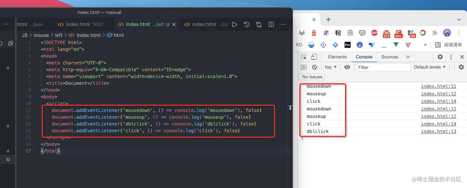Open the black Pro bookmark icon

click(x=347, y=45)
